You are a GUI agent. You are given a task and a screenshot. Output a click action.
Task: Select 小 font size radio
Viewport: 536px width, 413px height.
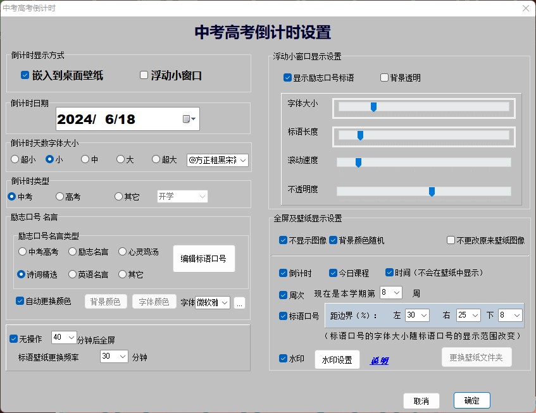[x=49, y=159]
